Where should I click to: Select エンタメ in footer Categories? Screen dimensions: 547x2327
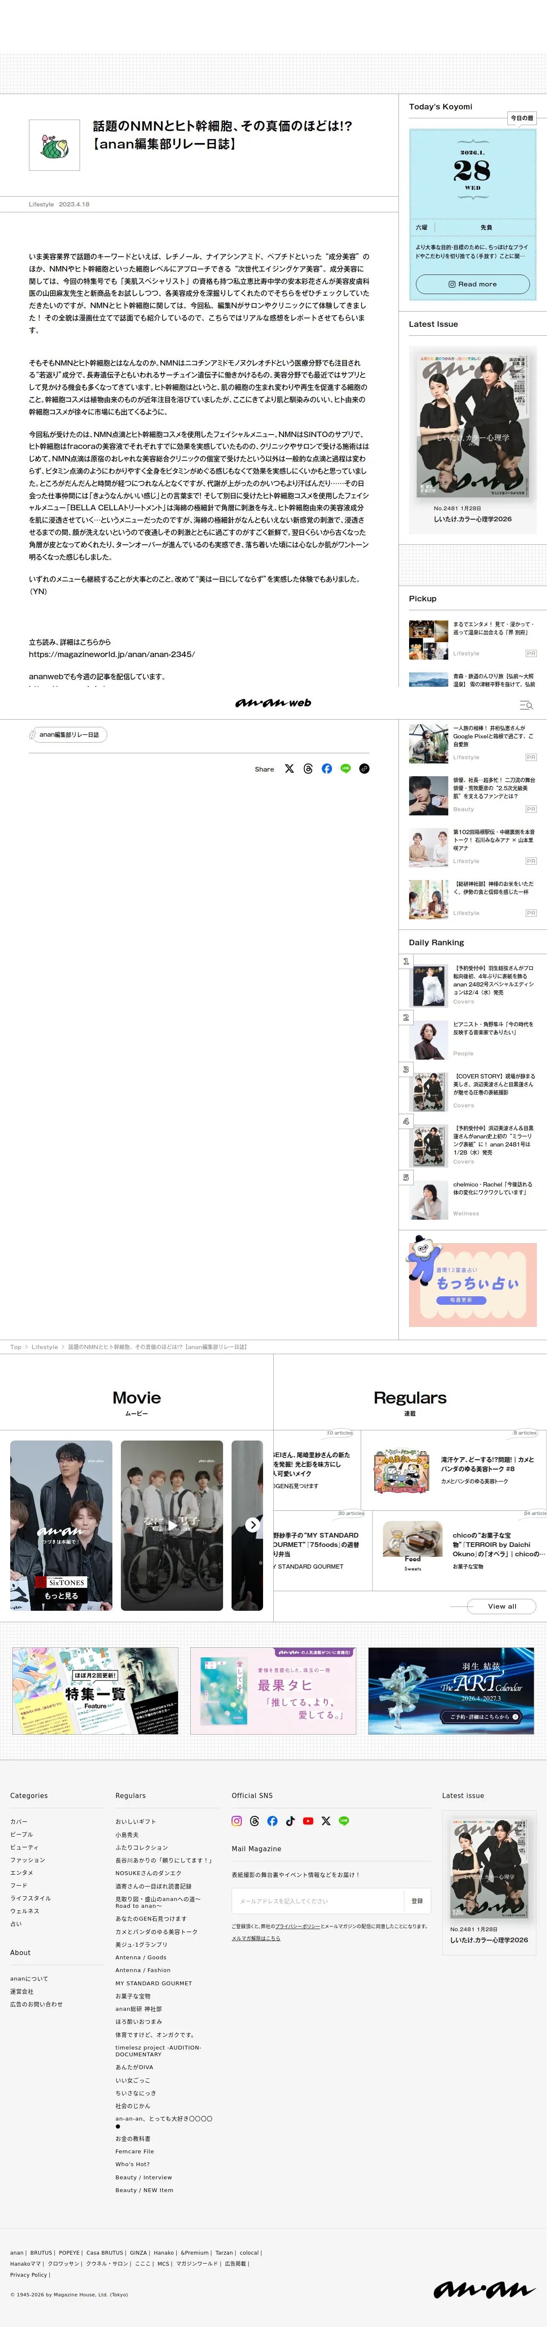(21, 1872)
